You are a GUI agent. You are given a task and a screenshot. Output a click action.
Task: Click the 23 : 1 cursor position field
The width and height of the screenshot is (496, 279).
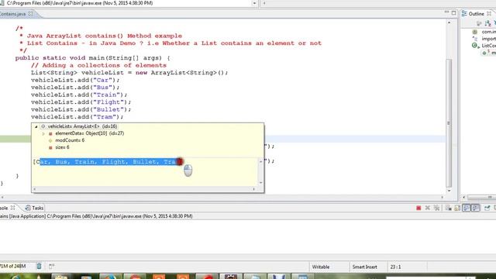pyautogui.click(x=395, y=267)
